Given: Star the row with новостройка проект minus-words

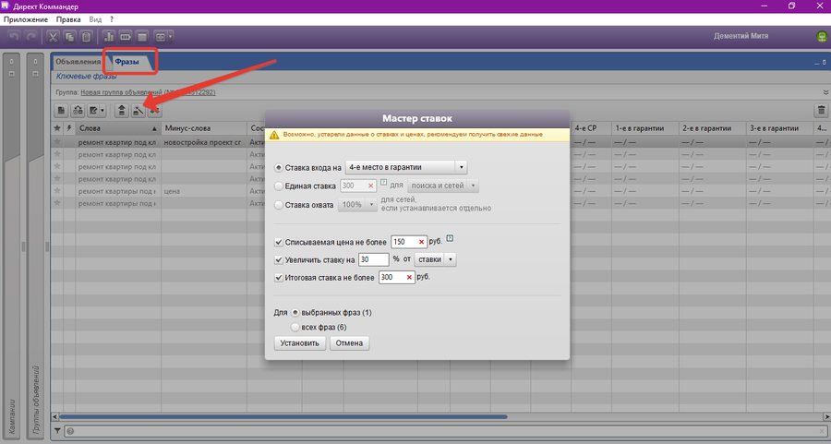Looking at the screenshot, I should tap(57, 142).
